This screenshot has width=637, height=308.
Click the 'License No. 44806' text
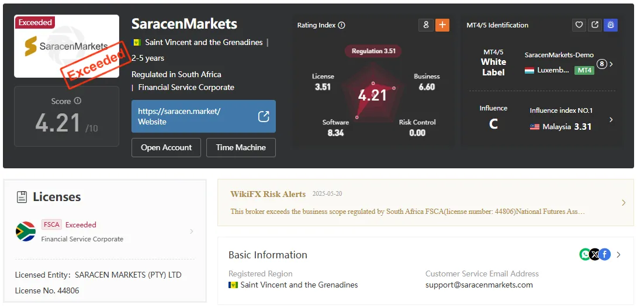pyautogui.click(x=47, y=290)
